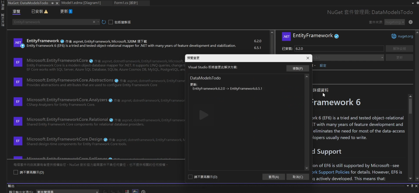Click the 已安裝 version field showing 6.2.0
The width and height of the screenshot is (419, 193).
[x=339, y=49]
